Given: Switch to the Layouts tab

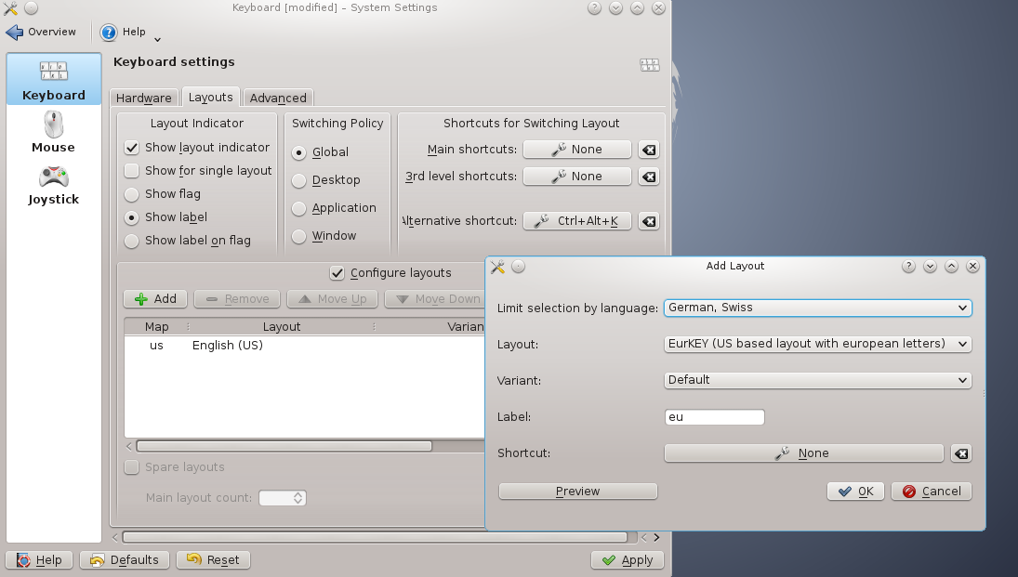Looking at the screenshot, I should (210, 98).
